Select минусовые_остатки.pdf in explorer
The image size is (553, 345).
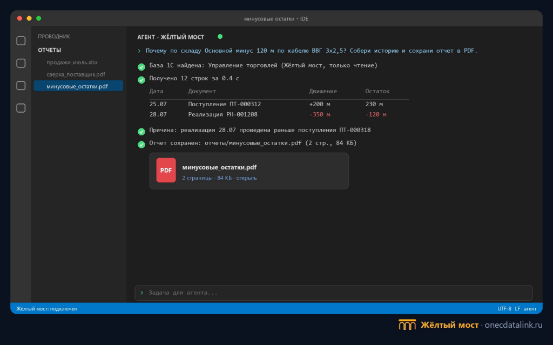(78, 86)
